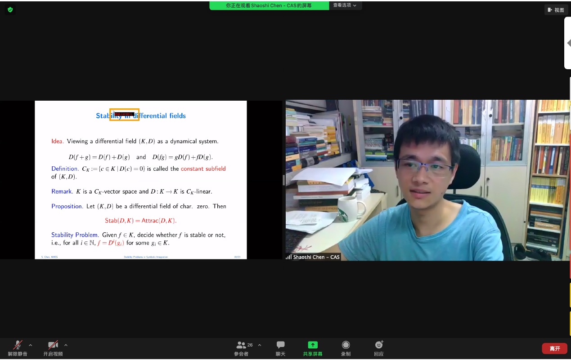Click the green 共享屏幕 share screen icon

pos(312,345)
